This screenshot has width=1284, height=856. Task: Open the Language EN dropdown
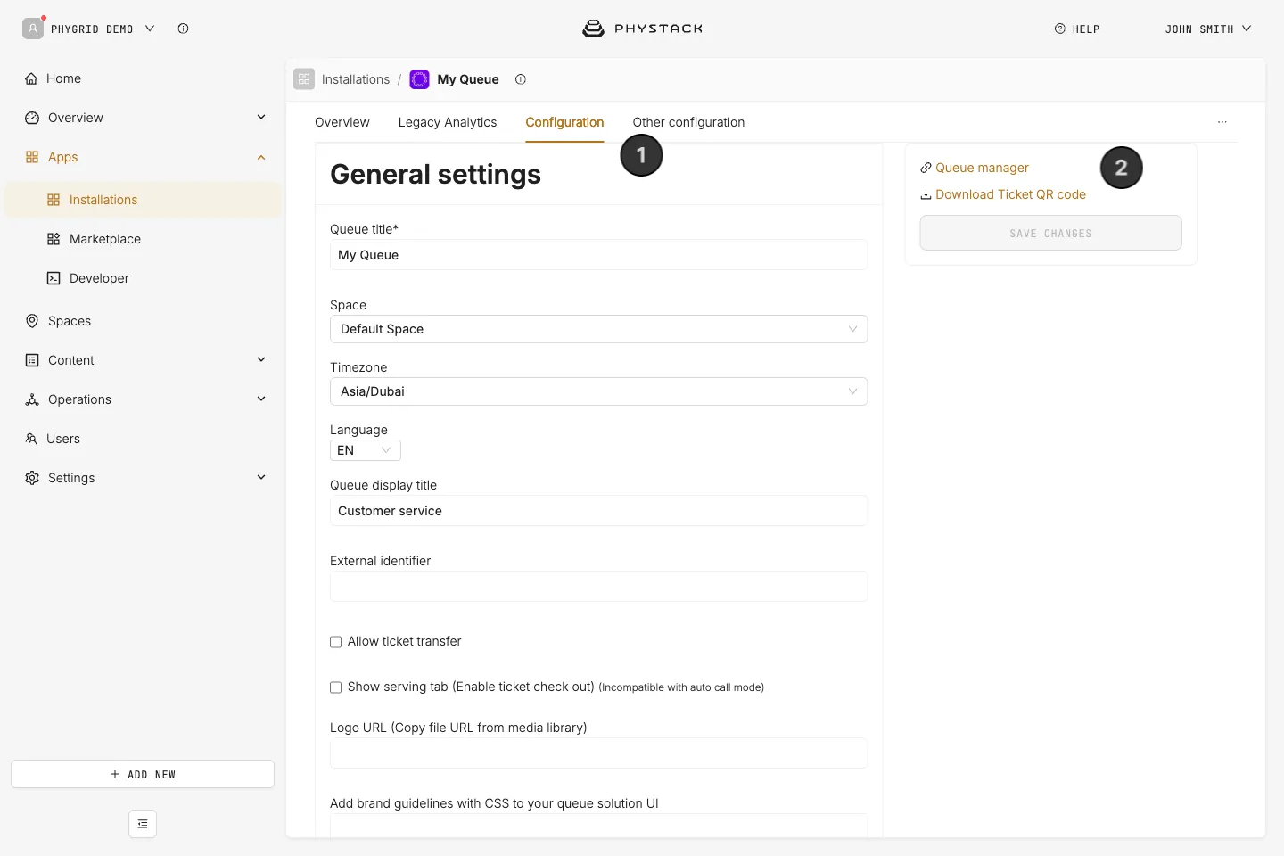tap(365, 450)
